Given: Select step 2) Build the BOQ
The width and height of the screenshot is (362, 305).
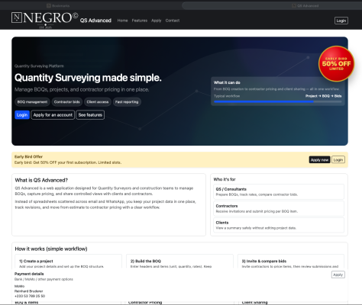Looking at the screenshot, I should coord(179,262).
